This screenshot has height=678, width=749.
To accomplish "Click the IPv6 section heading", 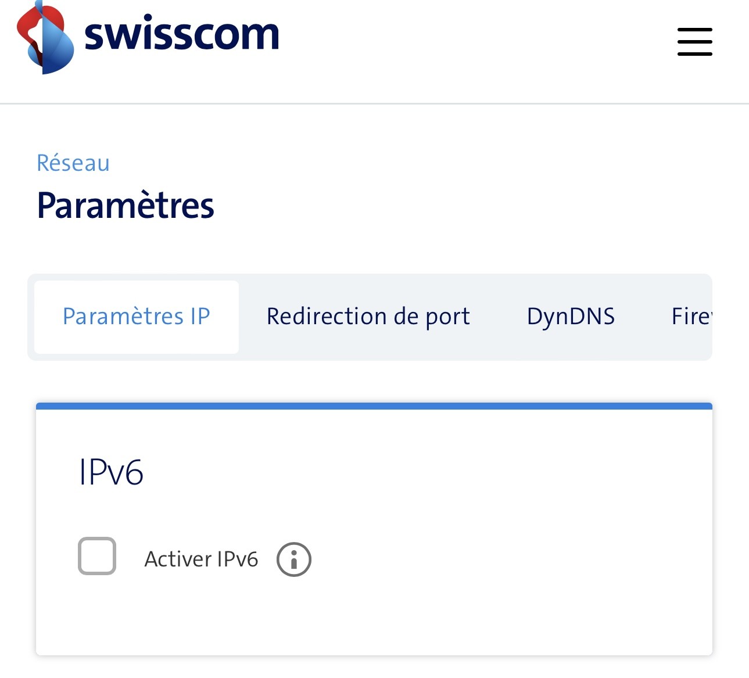I will pyautogui.click(x=111, y=472).
